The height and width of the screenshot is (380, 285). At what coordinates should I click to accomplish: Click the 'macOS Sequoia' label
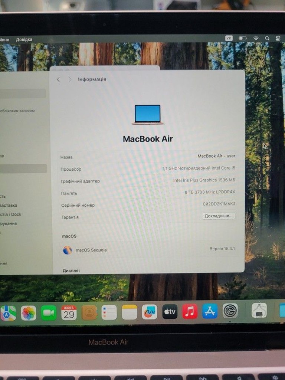[x=91, y=250]
